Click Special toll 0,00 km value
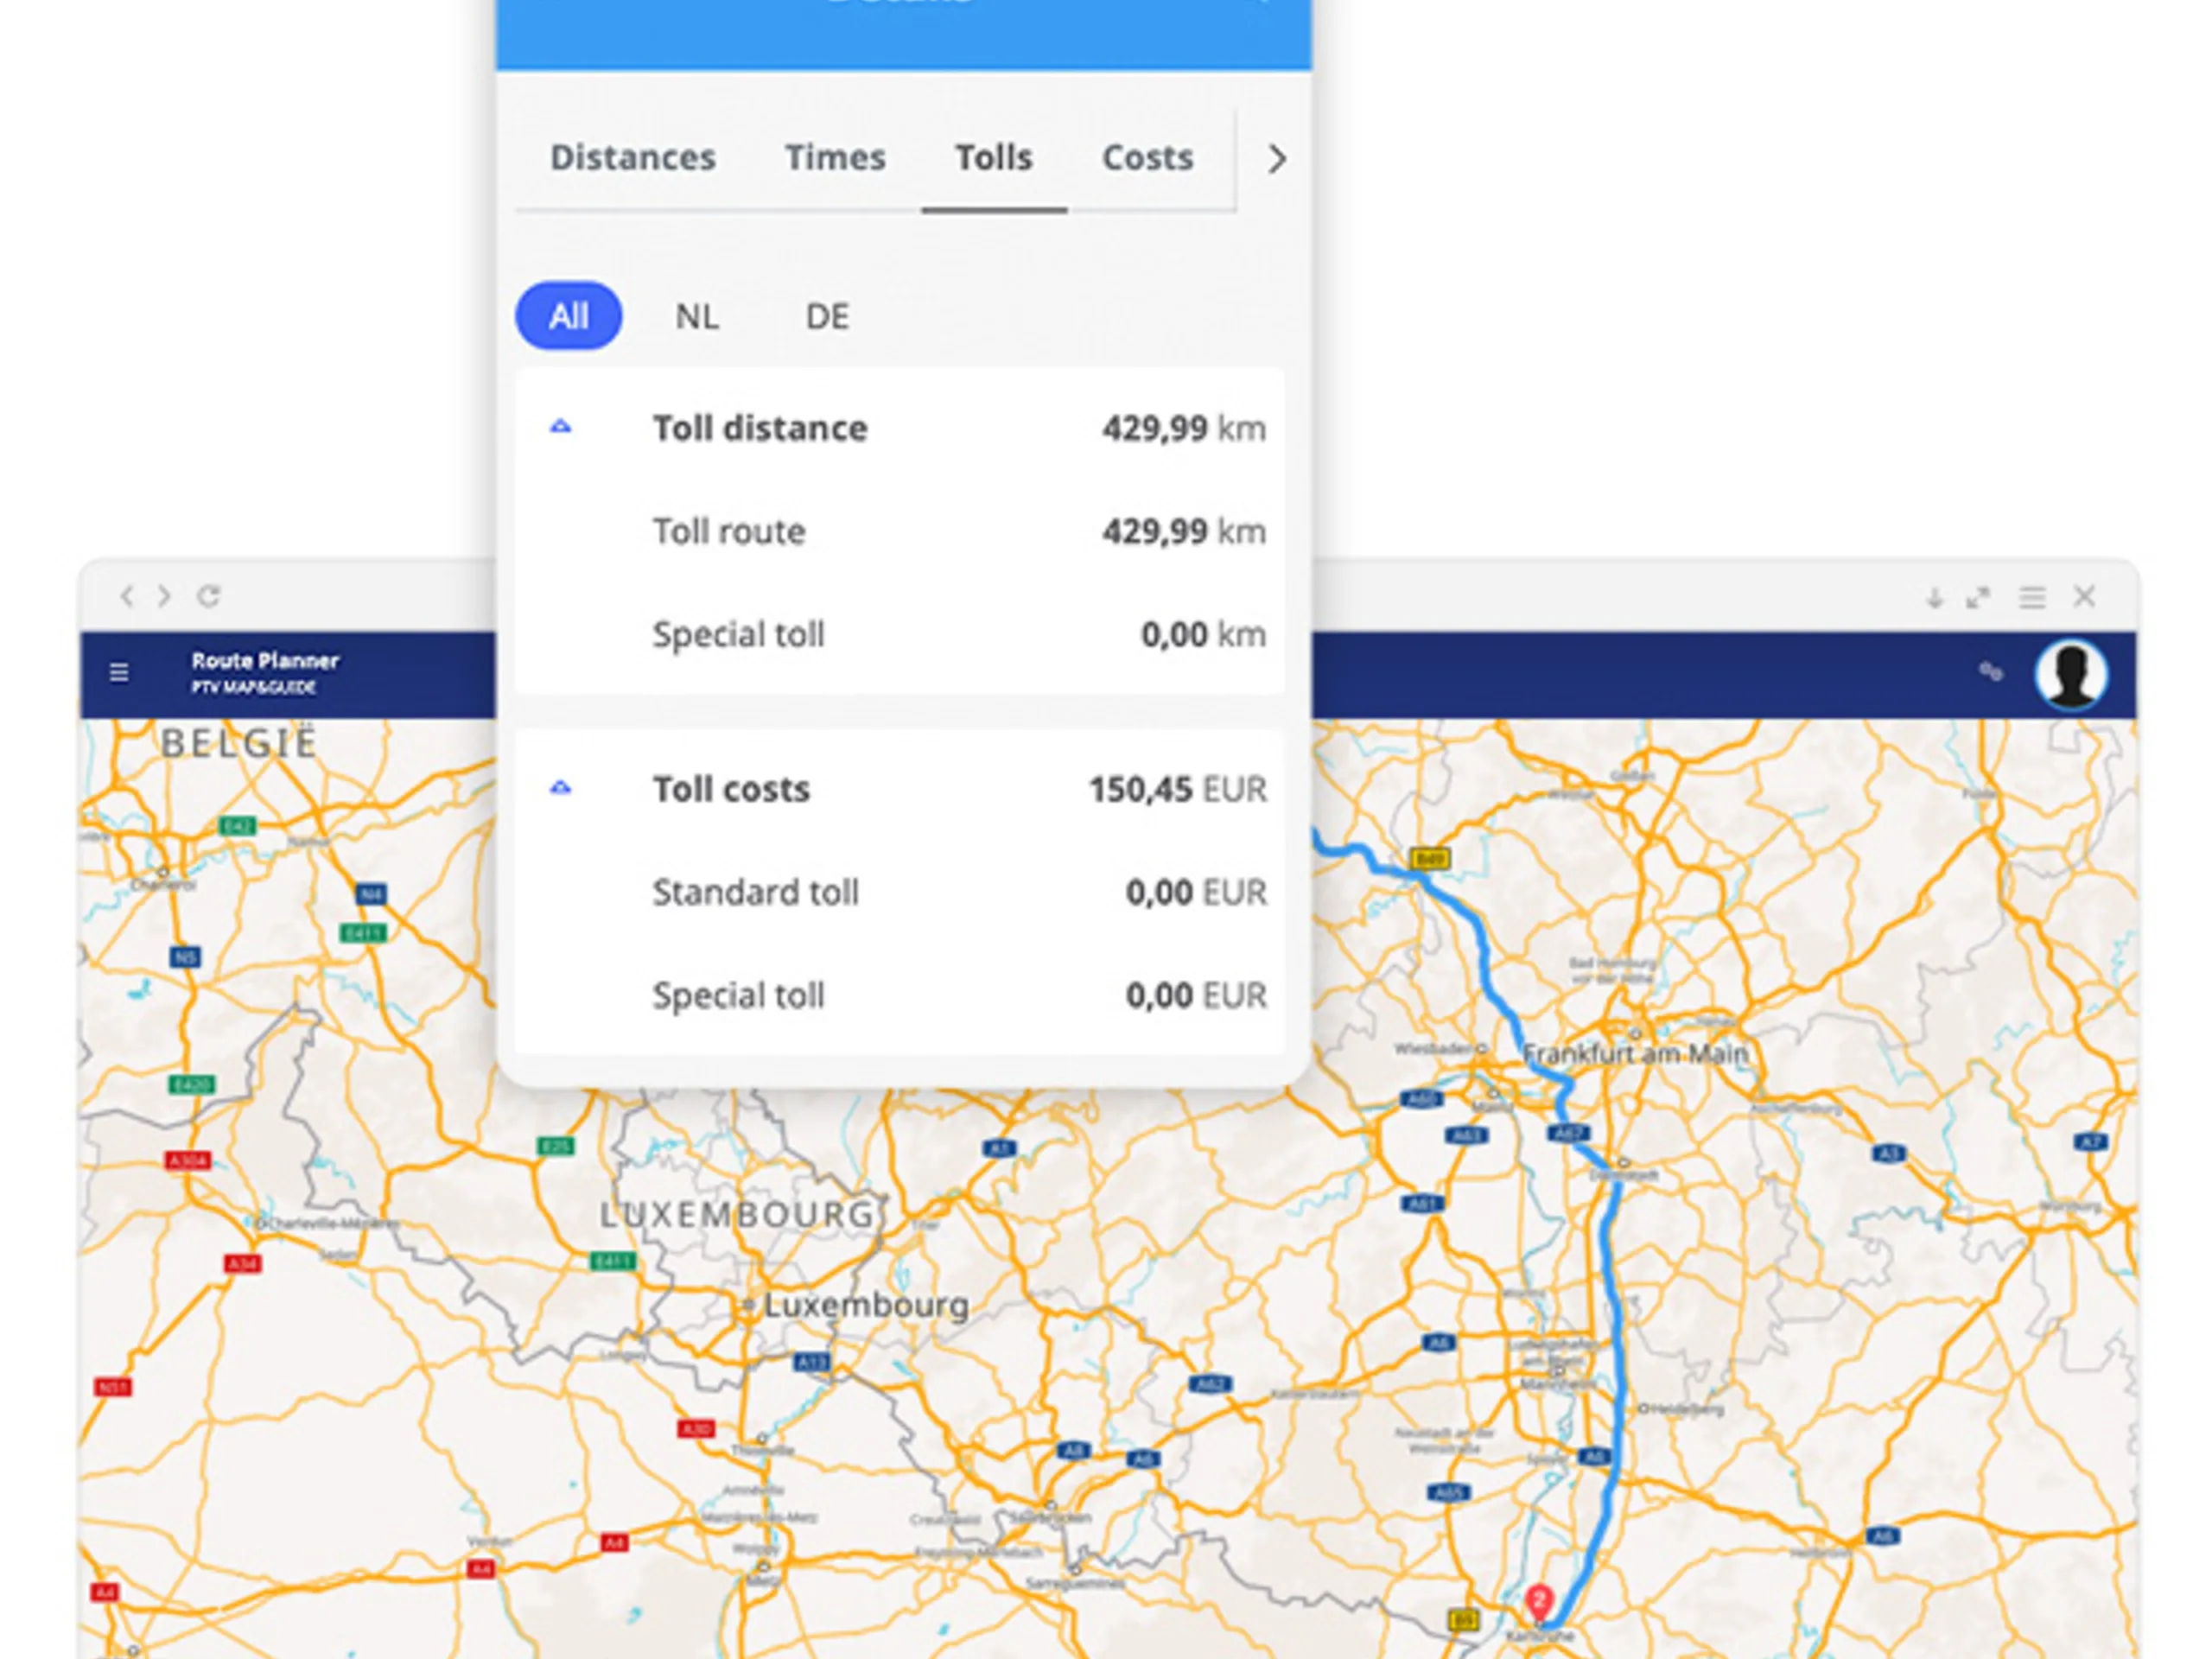Image resolution: width=2212 pixels, height=1659 pixels. pos(1203,634)
